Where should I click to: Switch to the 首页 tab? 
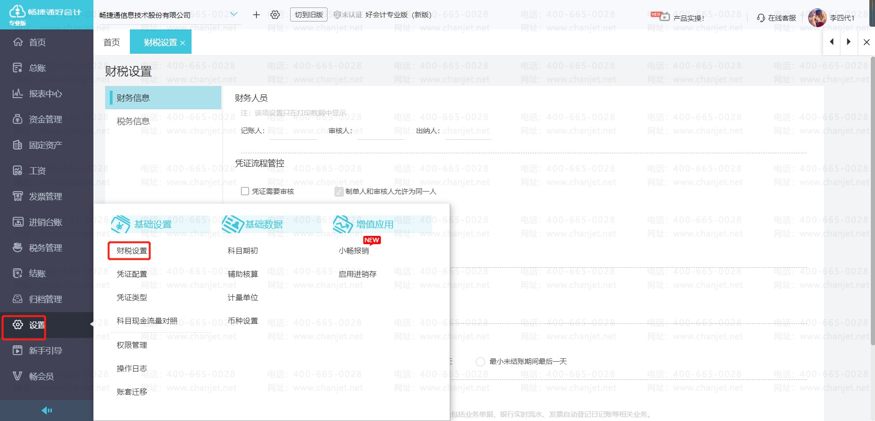pyautogui.click(x=111, y=42)
